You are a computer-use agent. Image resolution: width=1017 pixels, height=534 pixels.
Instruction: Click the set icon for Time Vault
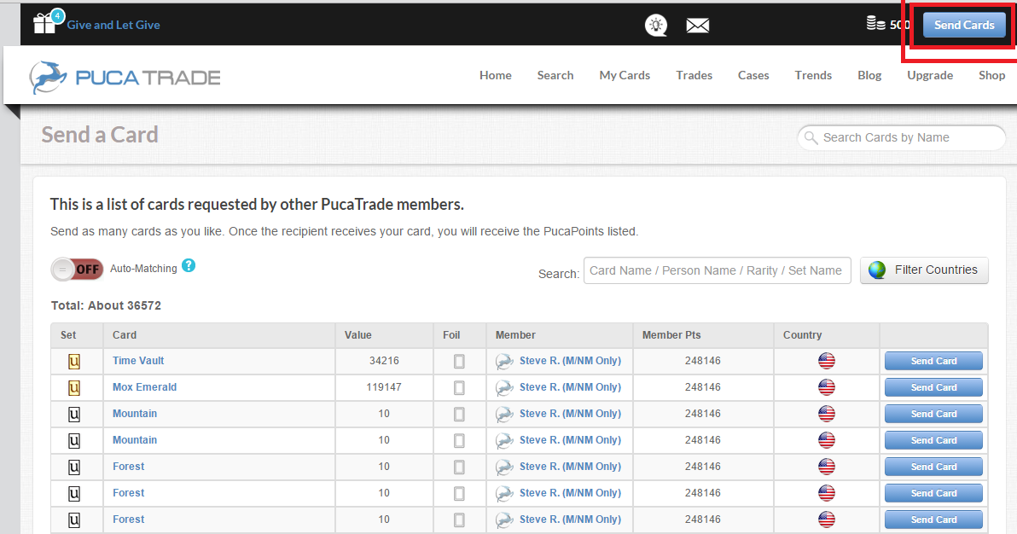click(74, 362)
